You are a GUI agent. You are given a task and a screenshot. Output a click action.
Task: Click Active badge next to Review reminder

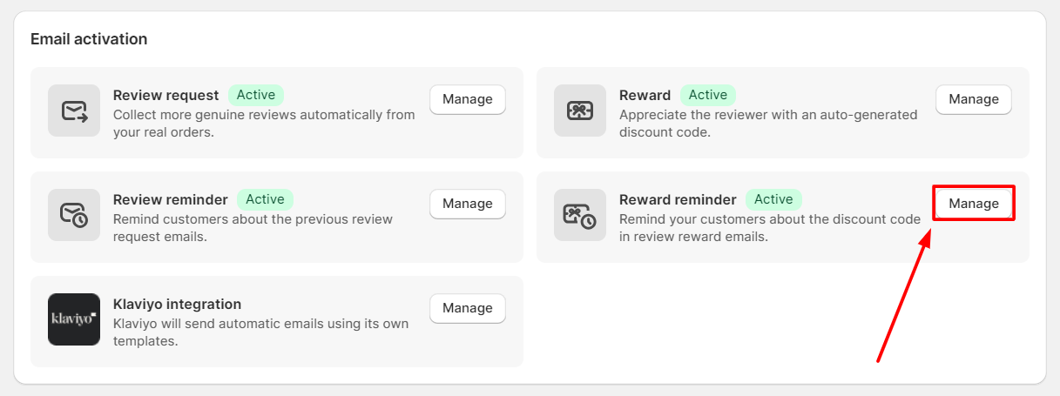tap(266, 199)
